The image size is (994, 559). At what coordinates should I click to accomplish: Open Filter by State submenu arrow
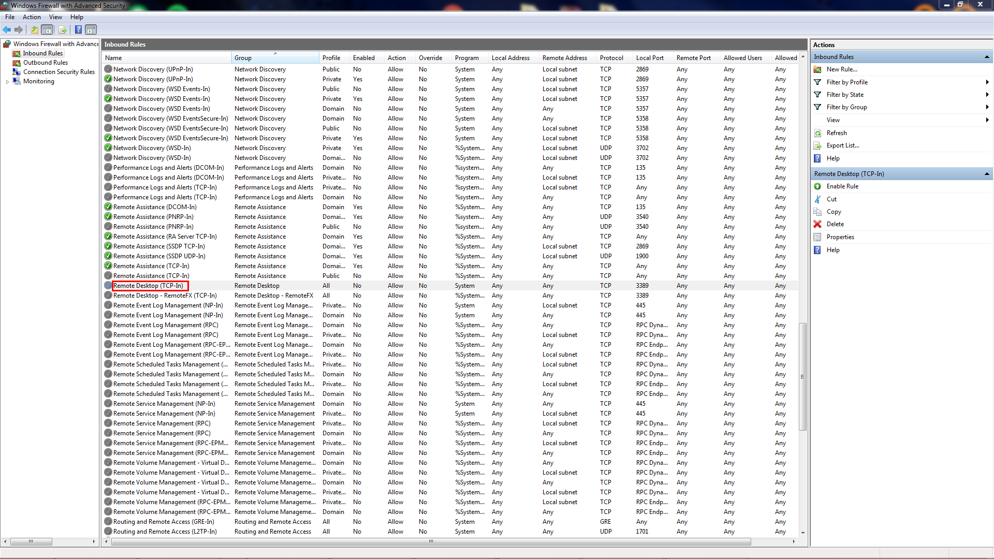coord(987,95)
